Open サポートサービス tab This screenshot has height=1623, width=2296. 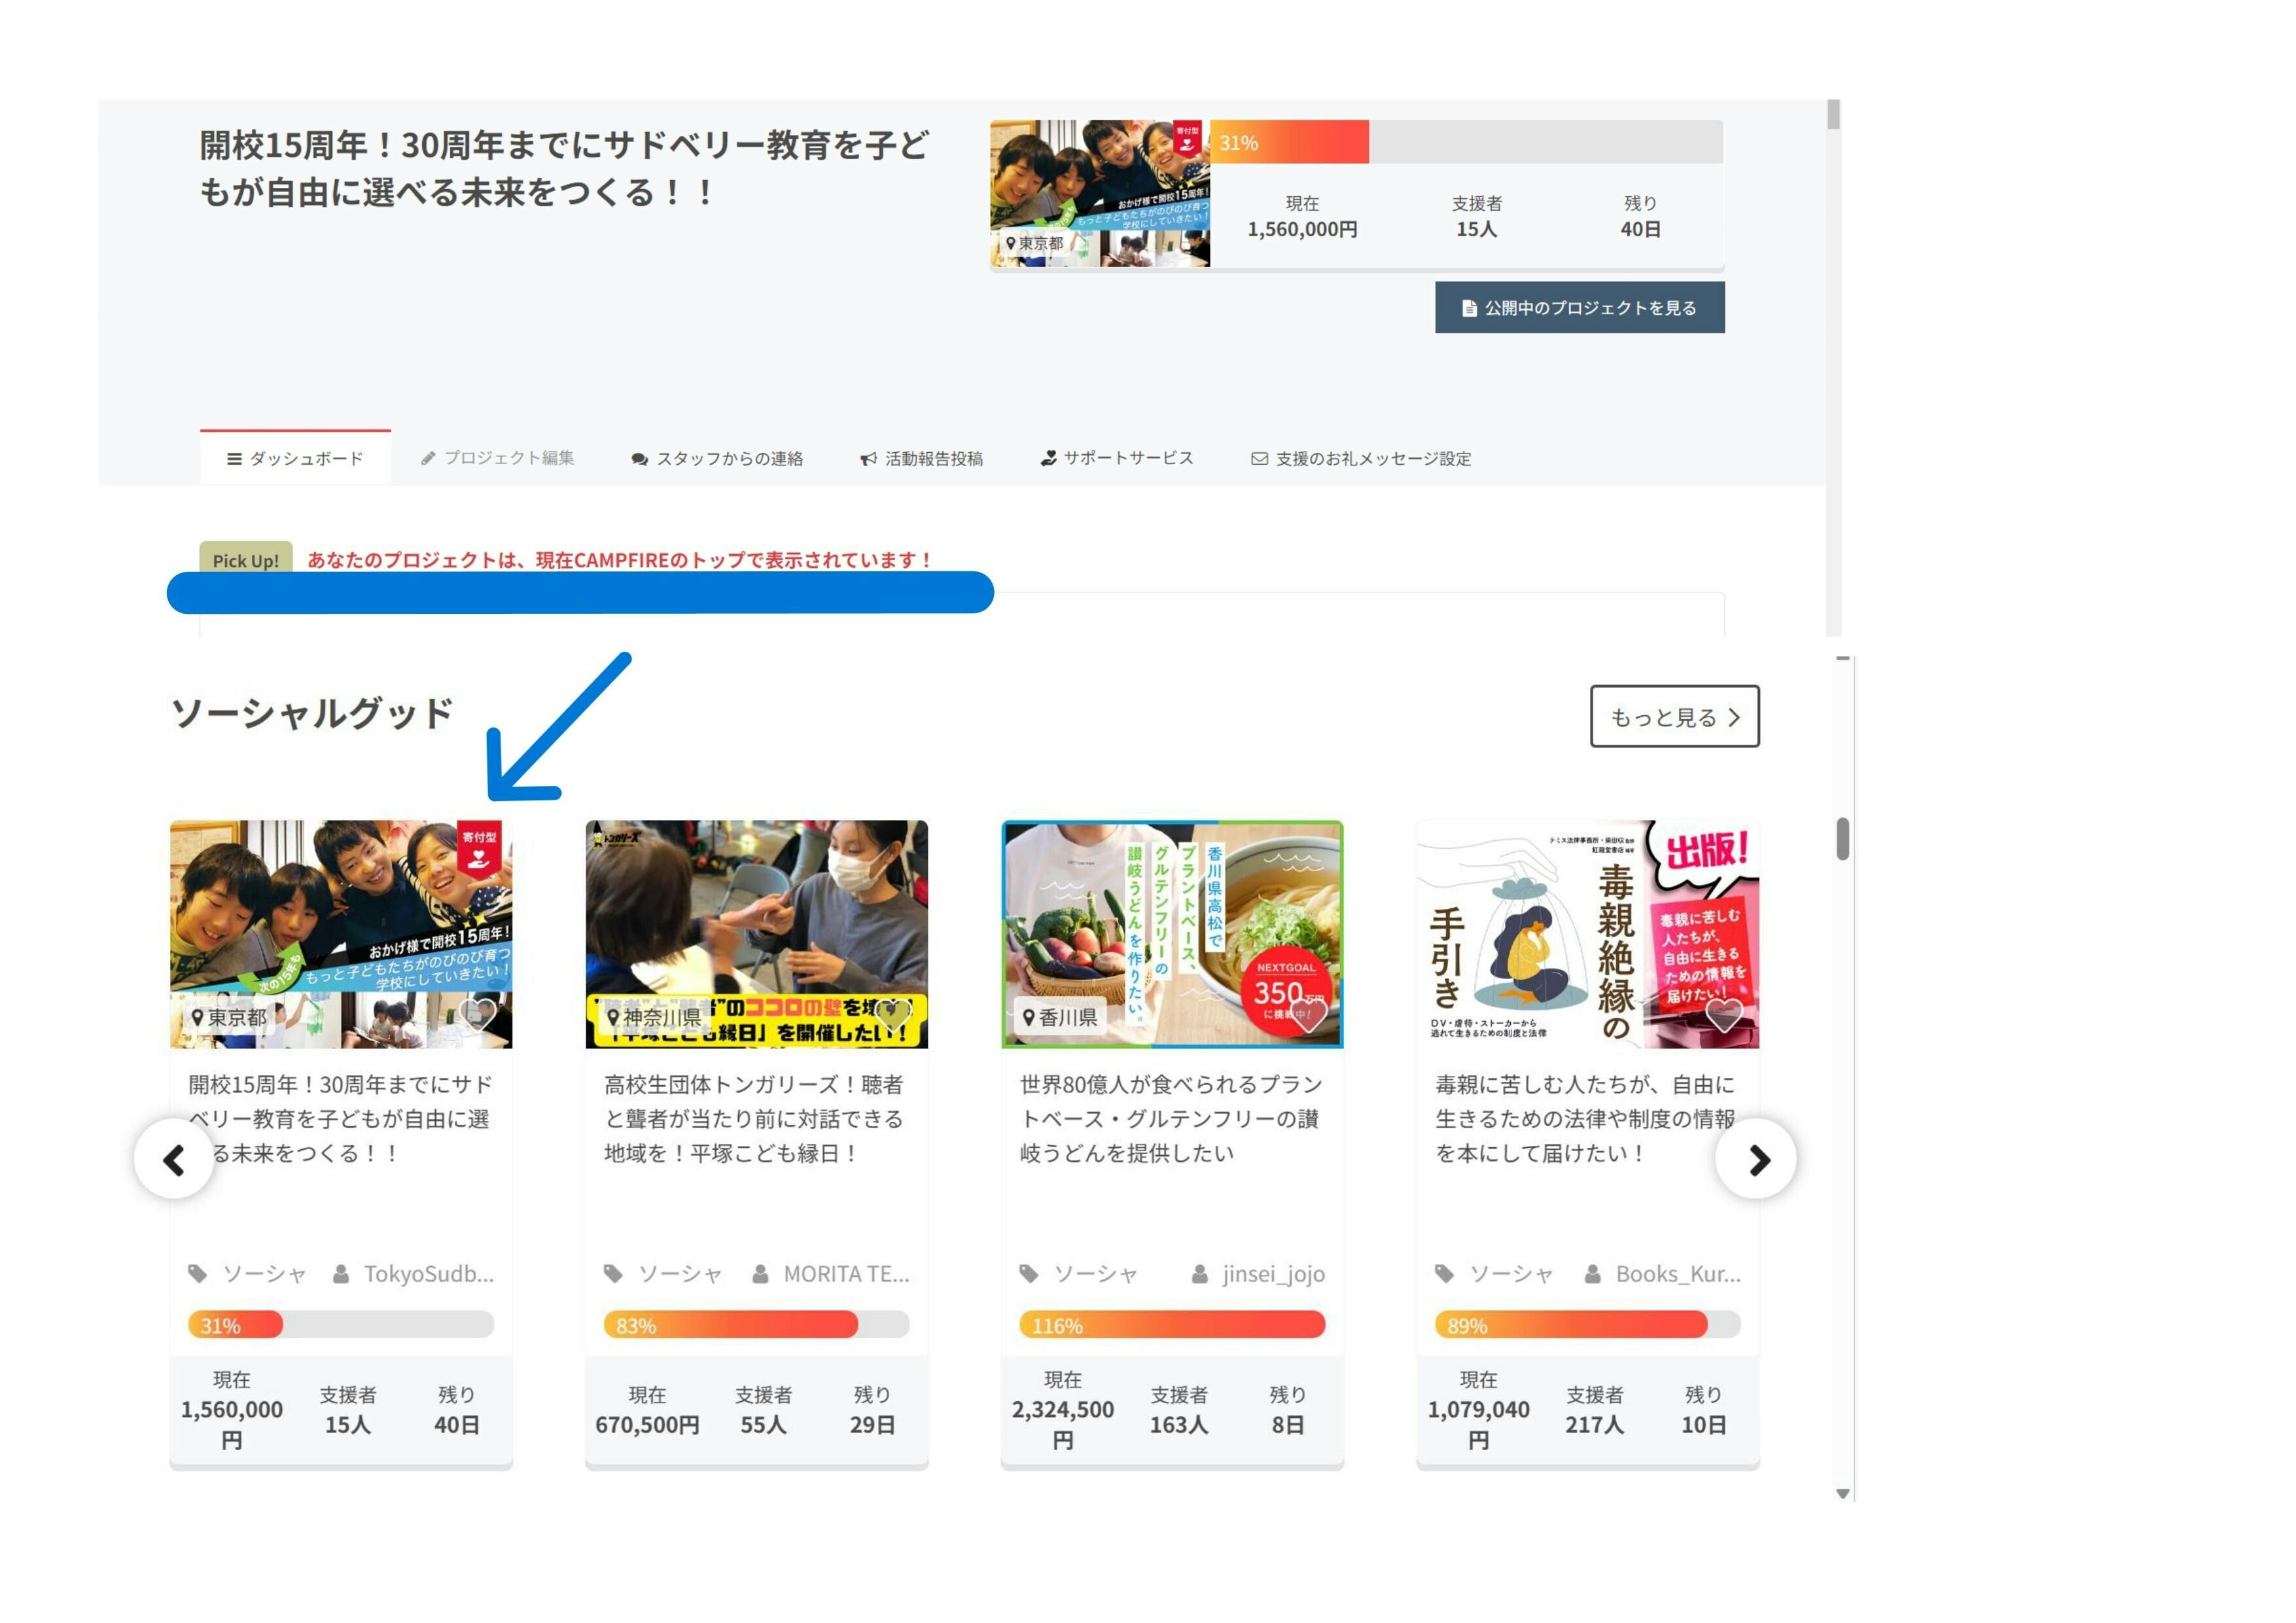click(x=1117, y=458)
